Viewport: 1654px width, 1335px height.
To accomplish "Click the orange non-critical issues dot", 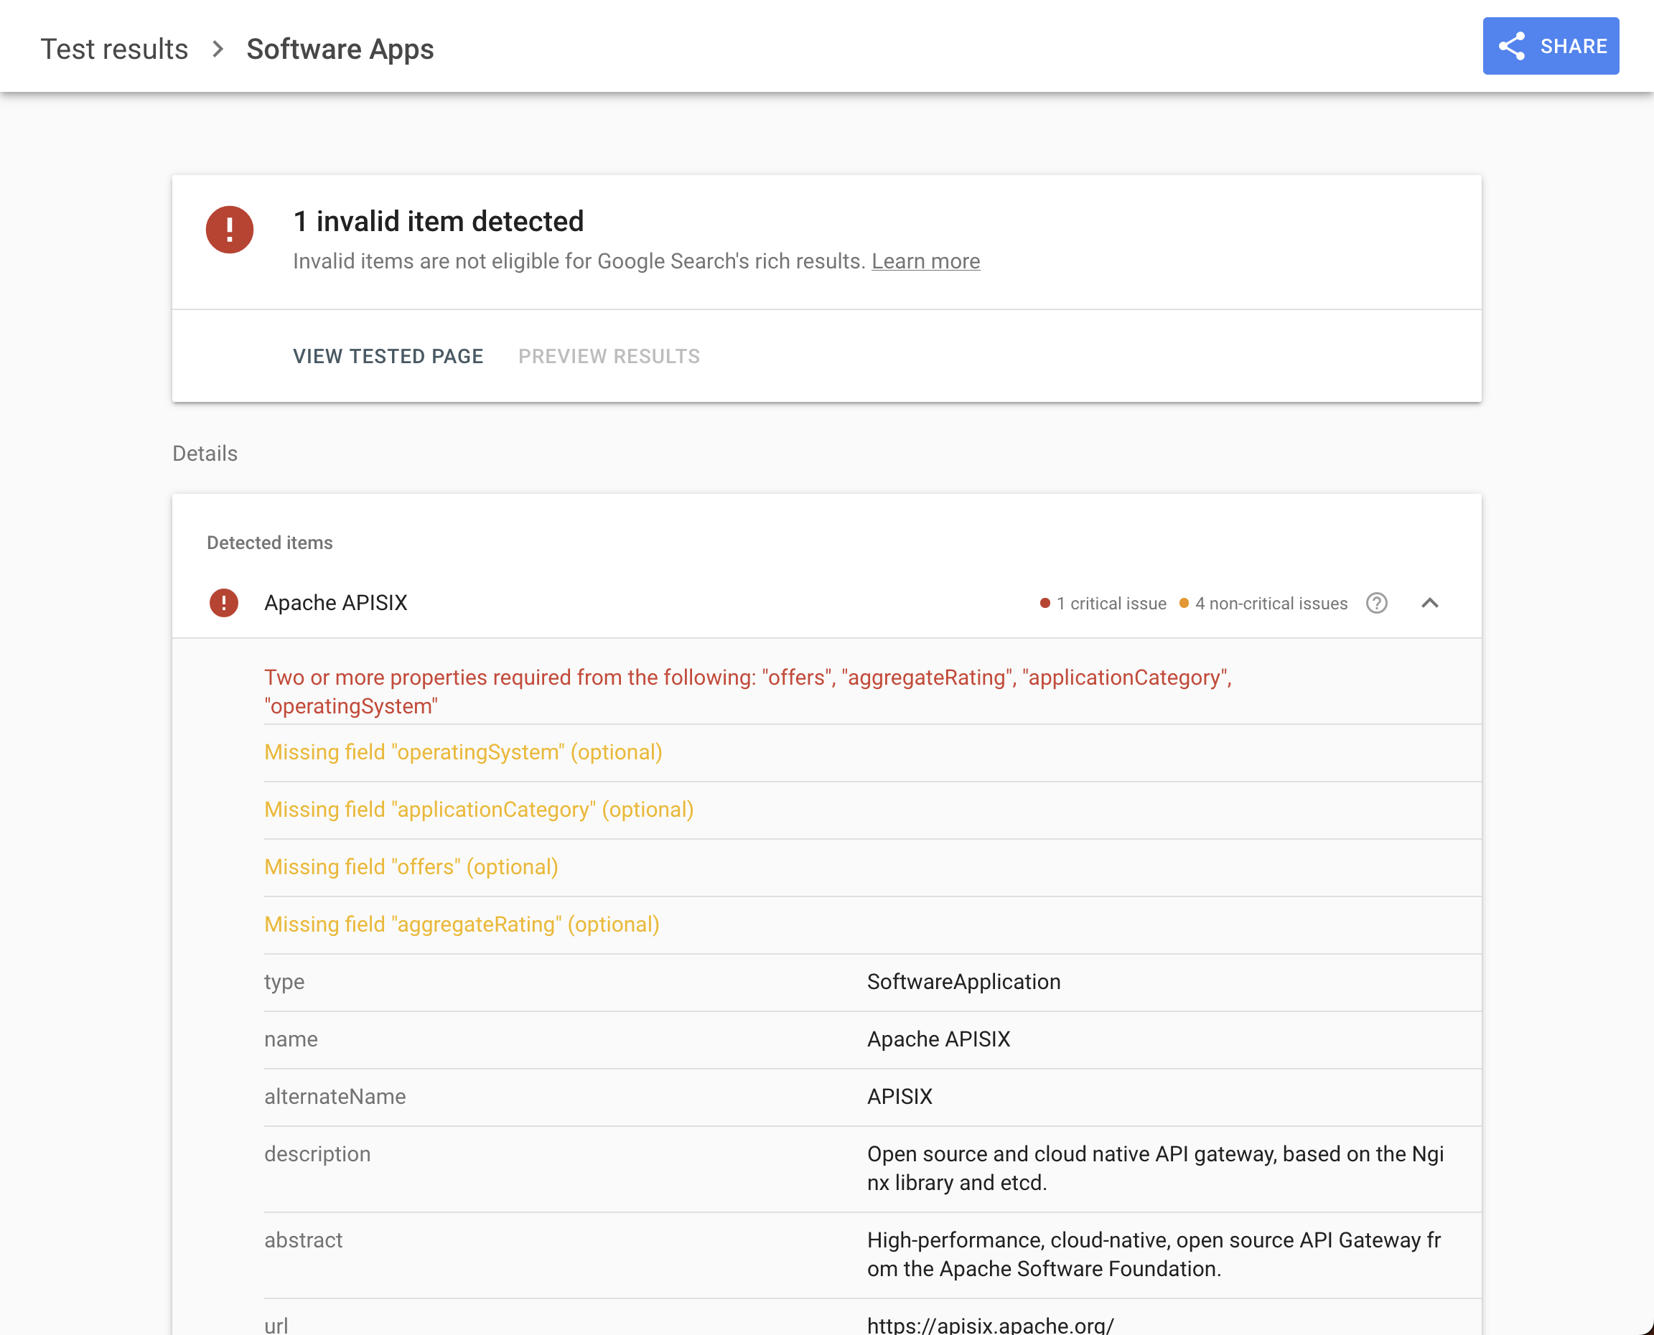I will [1185, 604].
